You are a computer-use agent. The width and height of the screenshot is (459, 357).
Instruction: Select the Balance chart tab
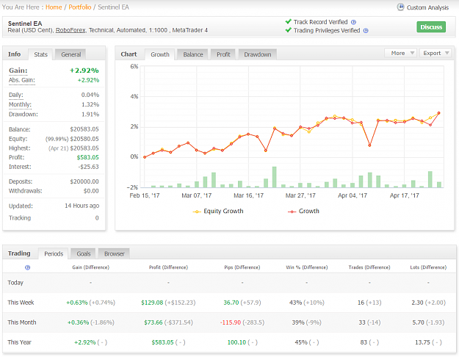point(193,54)
